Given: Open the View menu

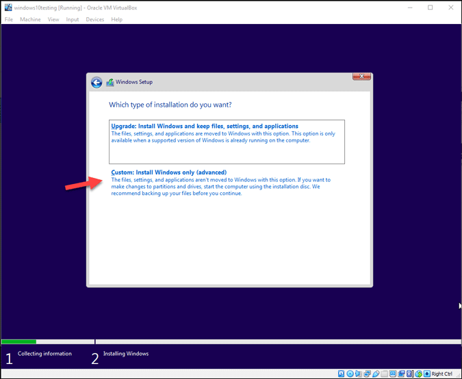Looking at the screenshot, I should tap(53, 19).
